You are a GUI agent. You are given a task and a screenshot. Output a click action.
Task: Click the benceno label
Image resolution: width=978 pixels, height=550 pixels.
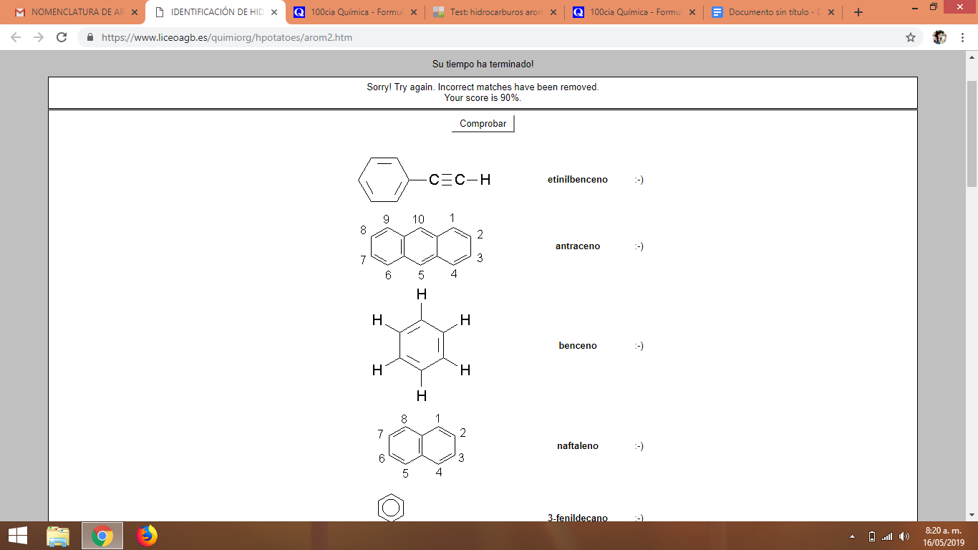click(x=578, y=346)
